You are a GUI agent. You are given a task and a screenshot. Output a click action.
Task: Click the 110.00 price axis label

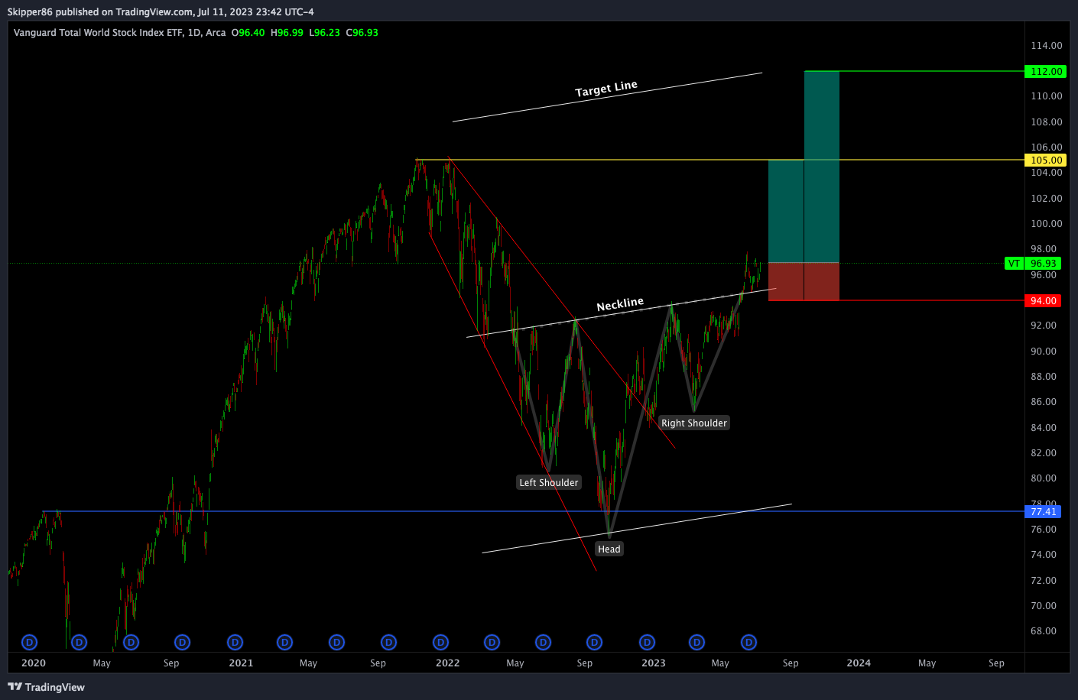(x=1047, y=96)
